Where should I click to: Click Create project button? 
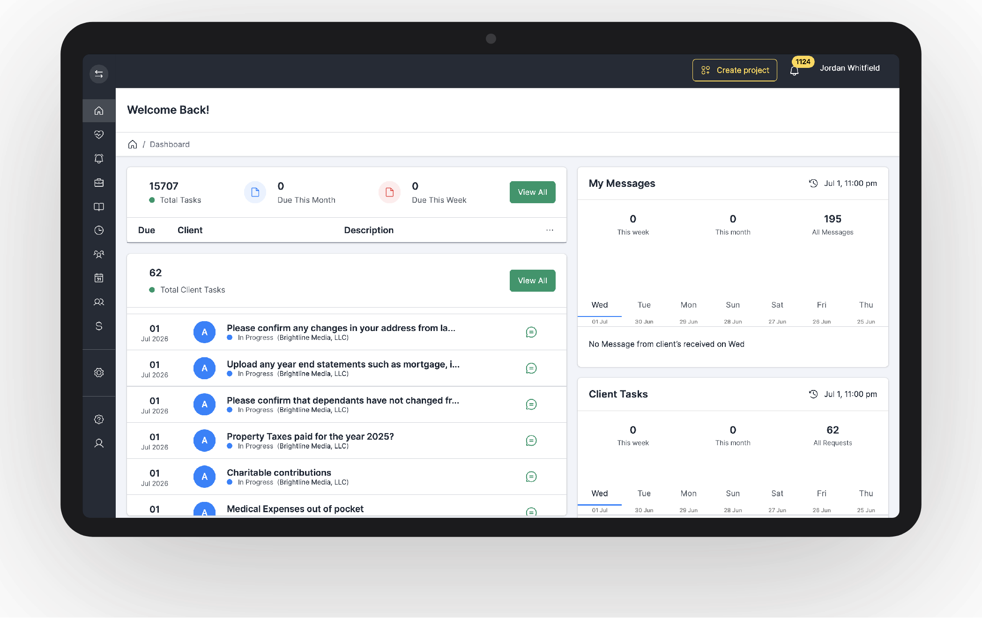[x=735, y=70]
